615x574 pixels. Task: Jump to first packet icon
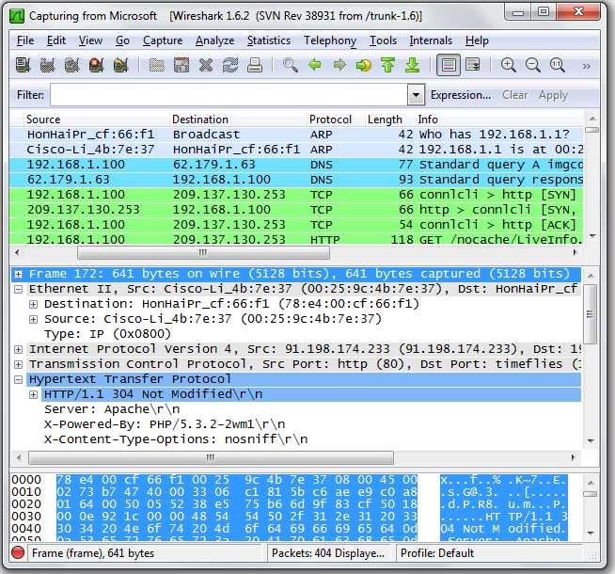click(388, 65)
